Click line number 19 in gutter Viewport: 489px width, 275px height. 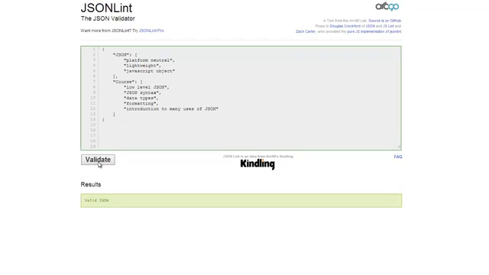pyautogui.click(x=93, y=146)
